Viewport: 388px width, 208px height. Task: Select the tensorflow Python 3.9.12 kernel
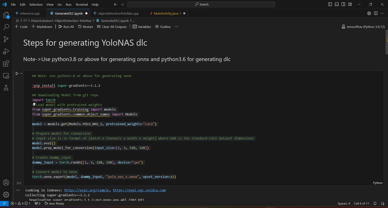[x=363, y=26]
